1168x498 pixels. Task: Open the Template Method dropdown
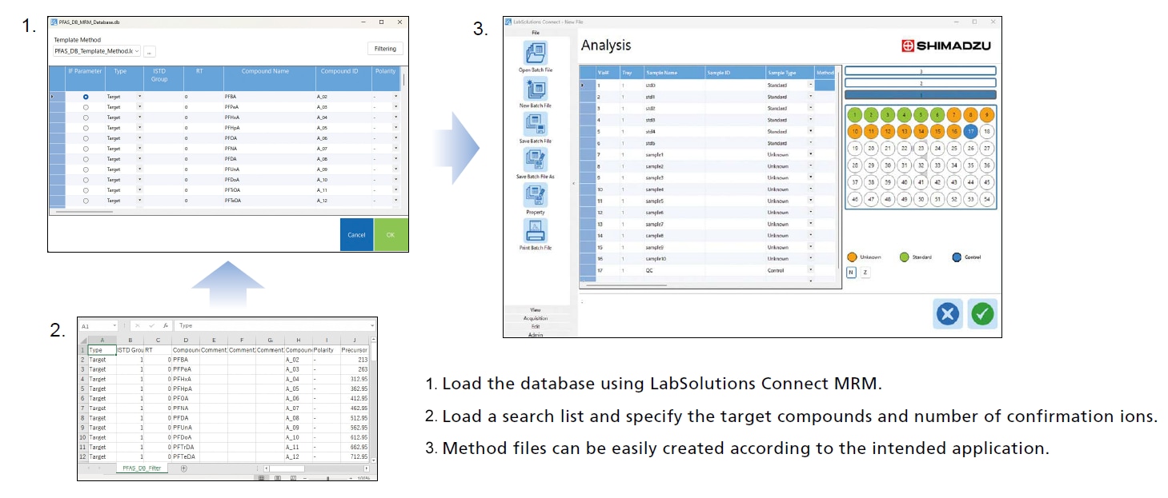click(137, 51)
